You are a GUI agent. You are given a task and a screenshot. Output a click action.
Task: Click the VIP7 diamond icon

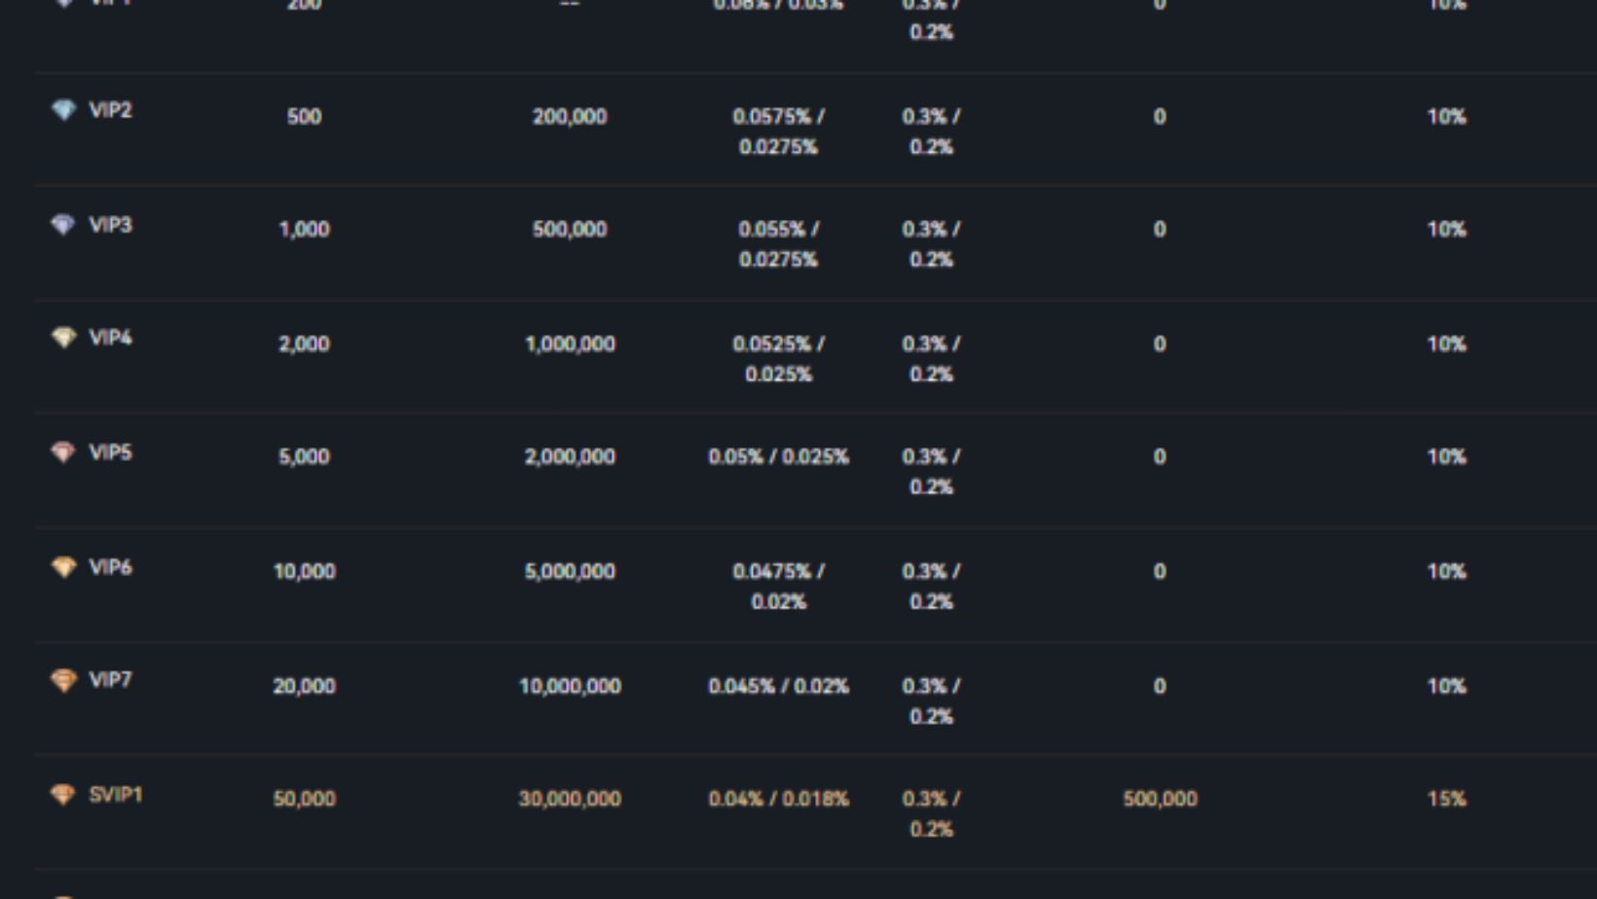(63, 680)
